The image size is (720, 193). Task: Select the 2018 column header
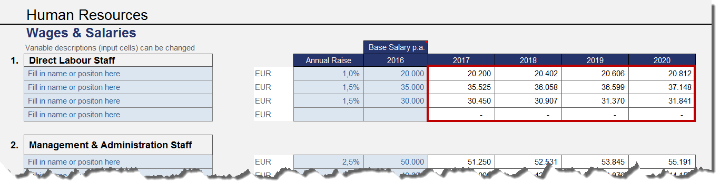click(x=528, y=60)
